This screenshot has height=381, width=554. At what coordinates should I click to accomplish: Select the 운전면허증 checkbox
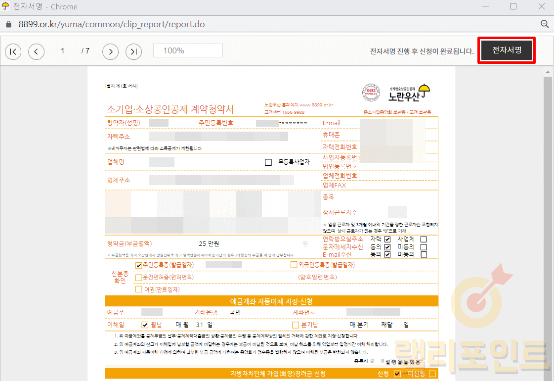pyautogui.click(x=139, y=277)
